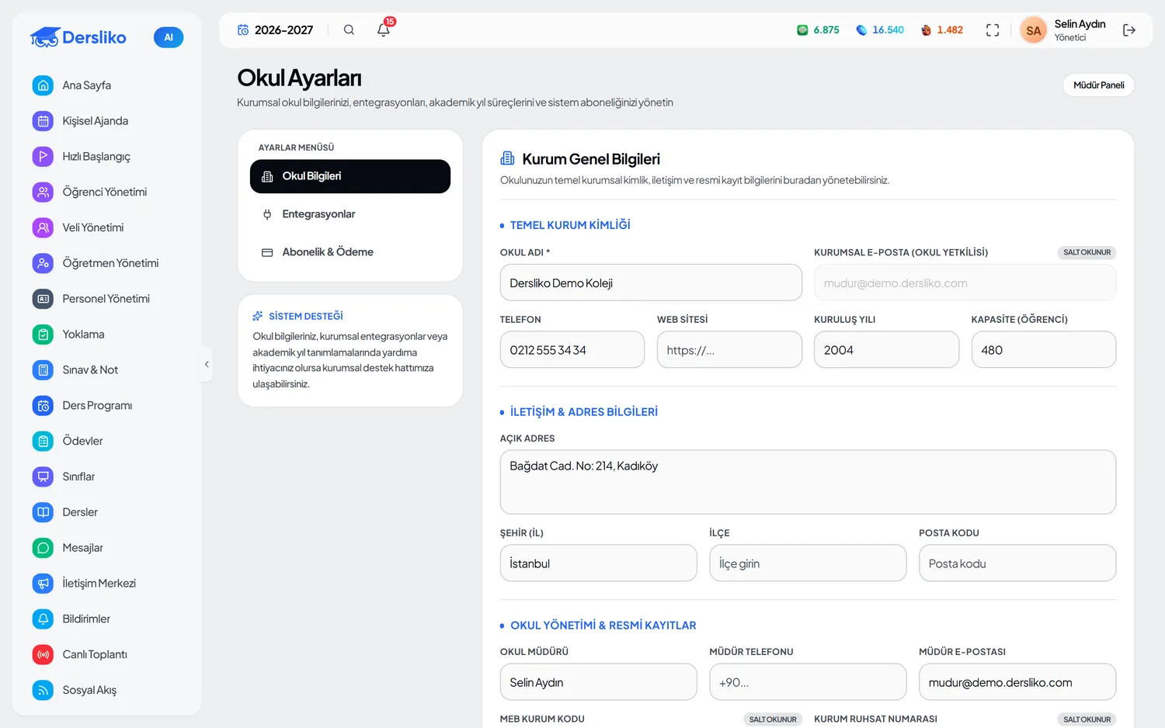The width and height of the screenshot is (1165, 728).
Task: Open Öğretmen Yönetimi sidebar icon
Action: pos(43,263)
